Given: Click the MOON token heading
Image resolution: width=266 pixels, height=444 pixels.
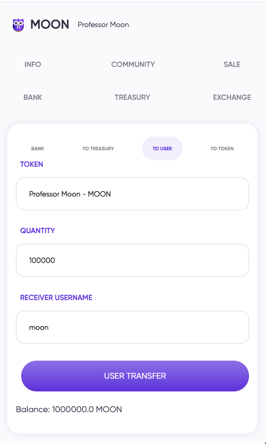Looking at the screenshot, I should pos(50,24).
